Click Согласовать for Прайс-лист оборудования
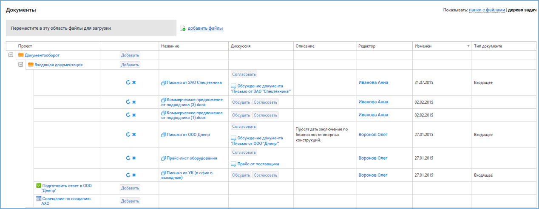Image resolution: width=539 pixels, height=209 pixels. [244, 152]
